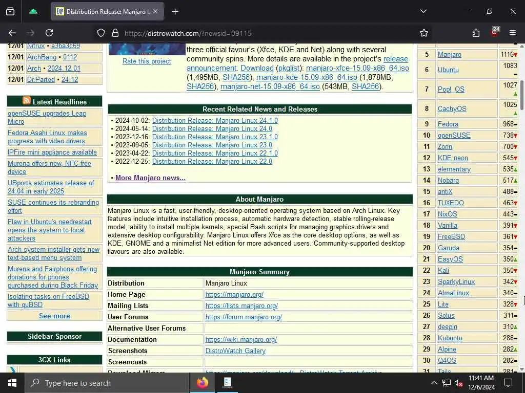Open SparkyLinux in the ranking list

tap(456, 282)
